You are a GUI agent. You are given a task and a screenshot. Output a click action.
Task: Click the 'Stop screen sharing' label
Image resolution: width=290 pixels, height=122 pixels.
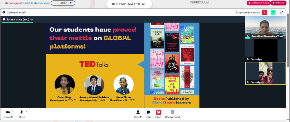[x=248, y=12]
